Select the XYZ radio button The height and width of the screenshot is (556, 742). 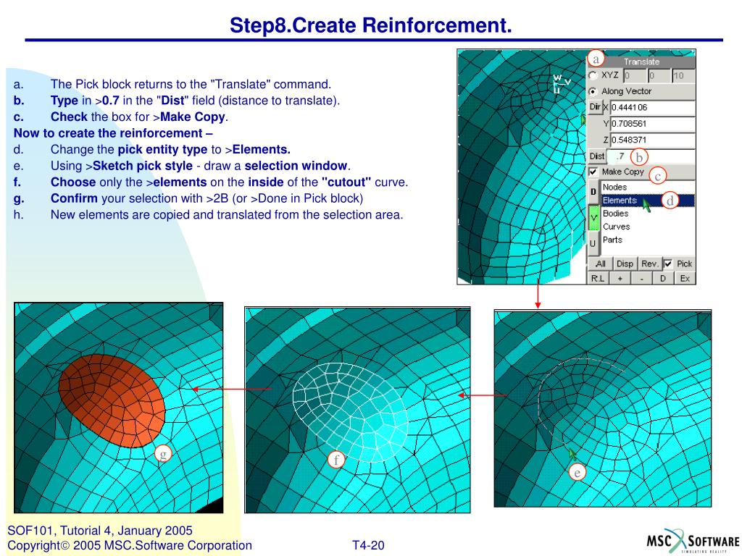[x=593, y=75]
